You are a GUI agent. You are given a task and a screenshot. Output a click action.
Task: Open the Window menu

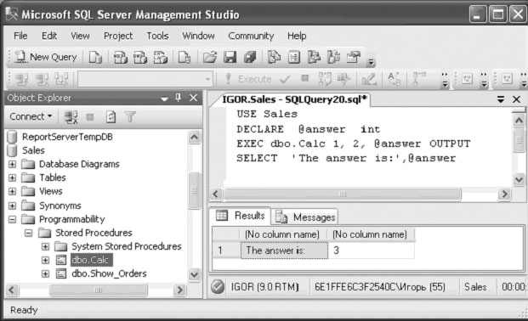click(x=198, y=36)
